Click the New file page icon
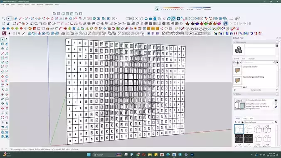Screen dimensions: 281x158 (x=4, y=24)
